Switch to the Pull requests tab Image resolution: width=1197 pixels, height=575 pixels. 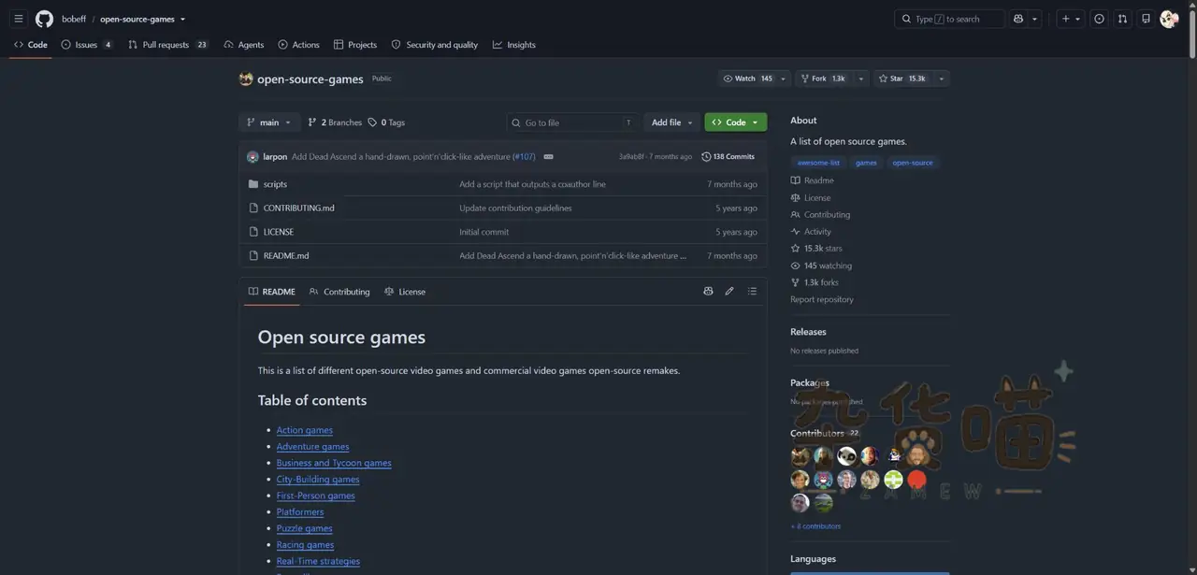coord(168,45)
